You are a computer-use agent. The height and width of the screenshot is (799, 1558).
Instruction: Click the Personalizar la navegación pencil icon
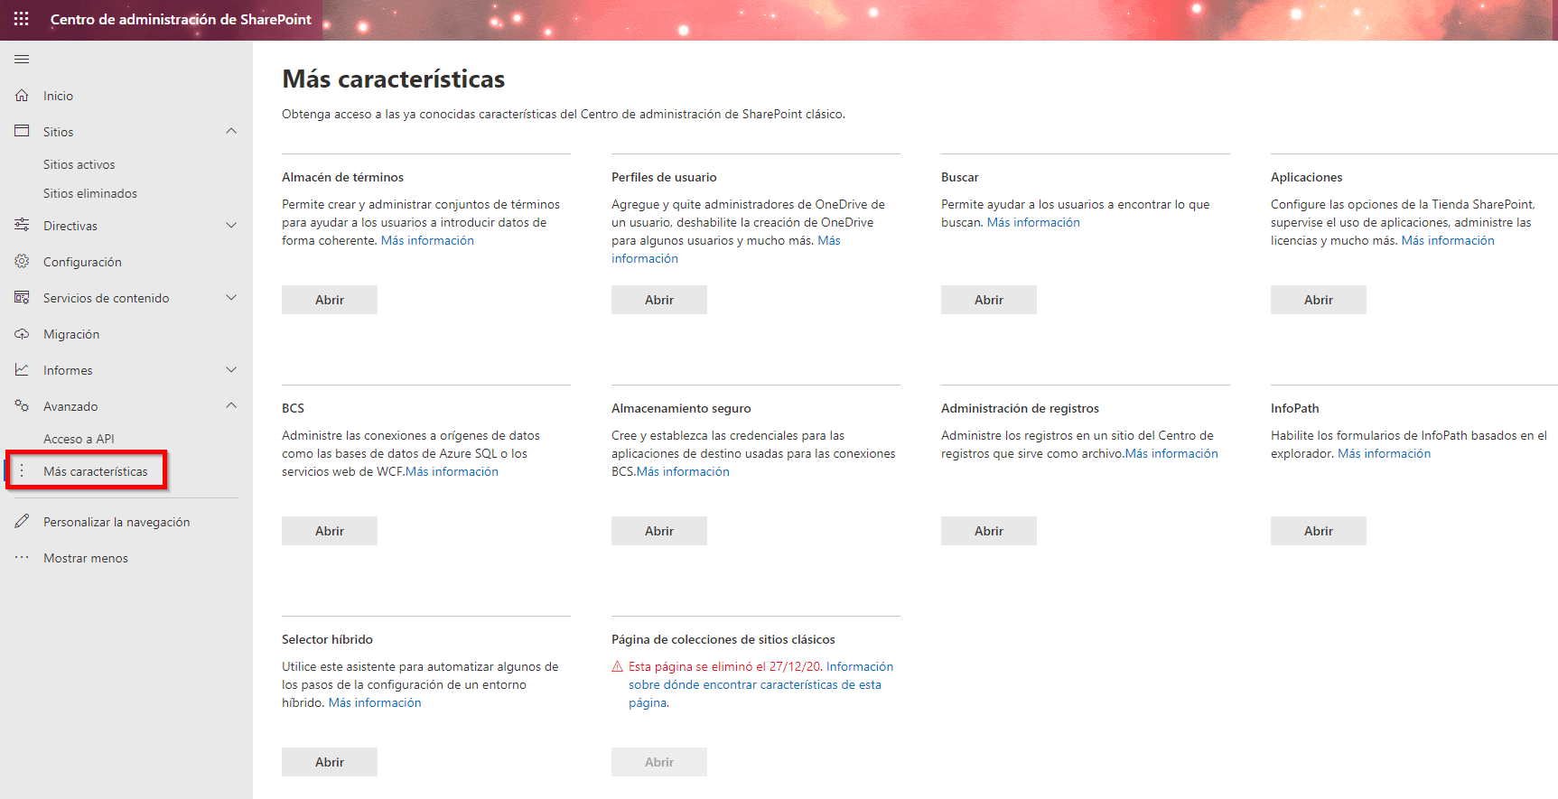tap(22, 522)
